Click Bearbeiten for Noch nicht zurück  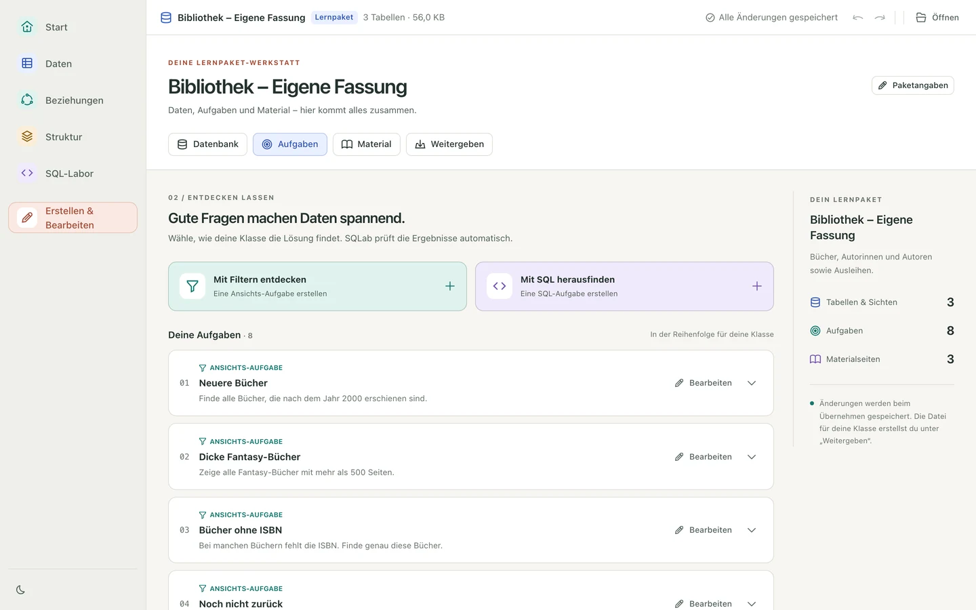pos(704,603)
